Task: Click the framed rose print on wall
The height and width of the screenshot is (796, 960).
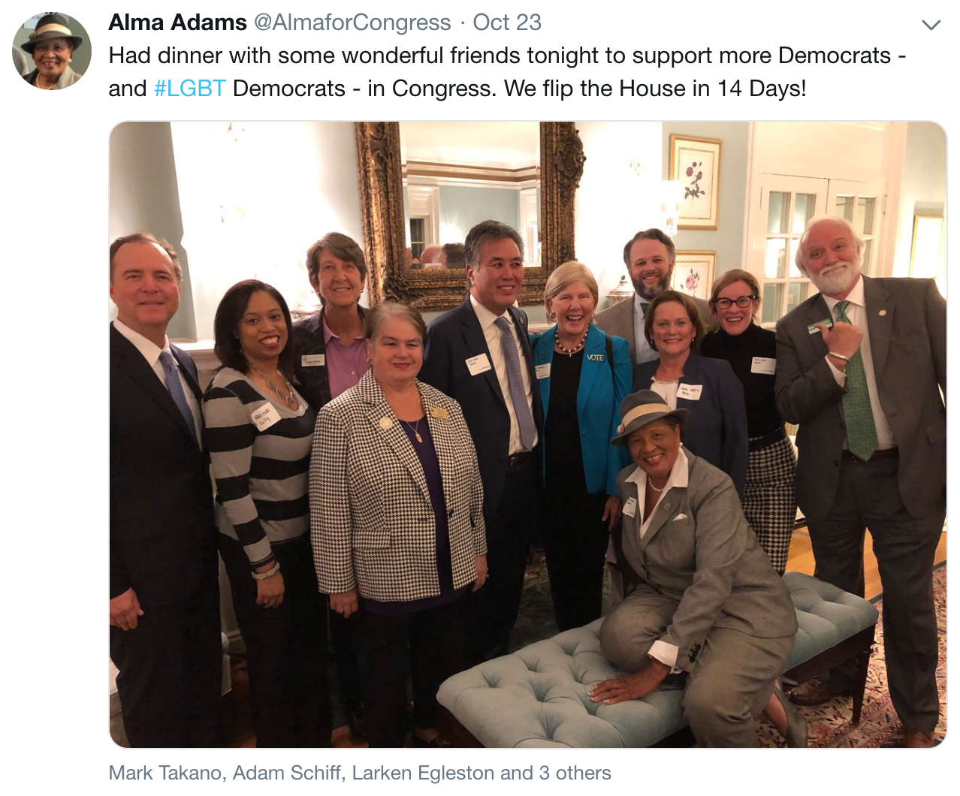Action: coord(694,182)
